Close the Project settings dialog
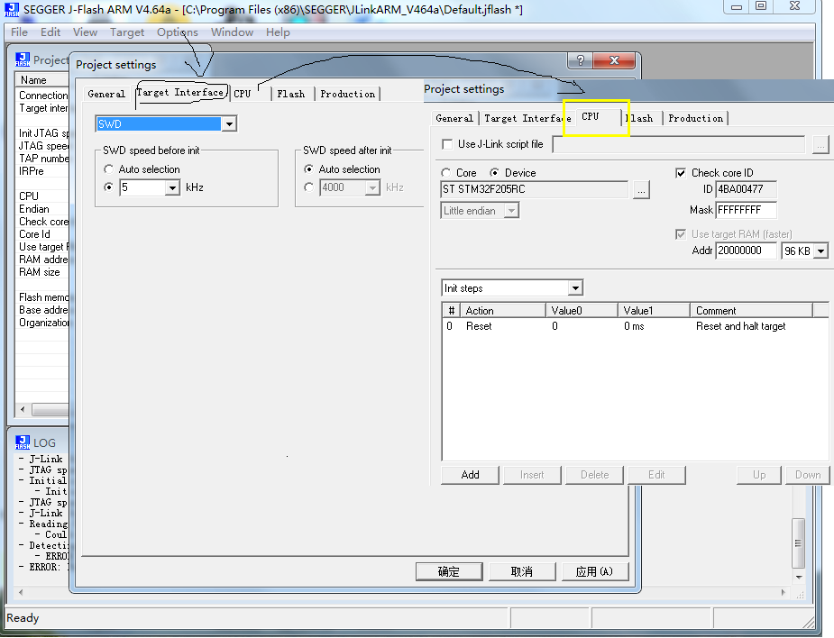Screen dimensions: 834x638 (x=614, y=60)
